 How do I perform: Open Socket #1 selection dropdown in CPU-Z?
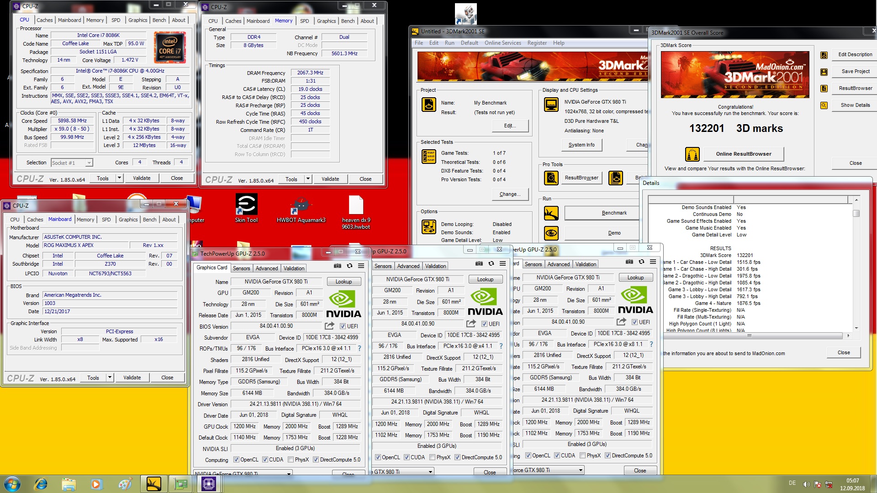(x=72, y=163)
